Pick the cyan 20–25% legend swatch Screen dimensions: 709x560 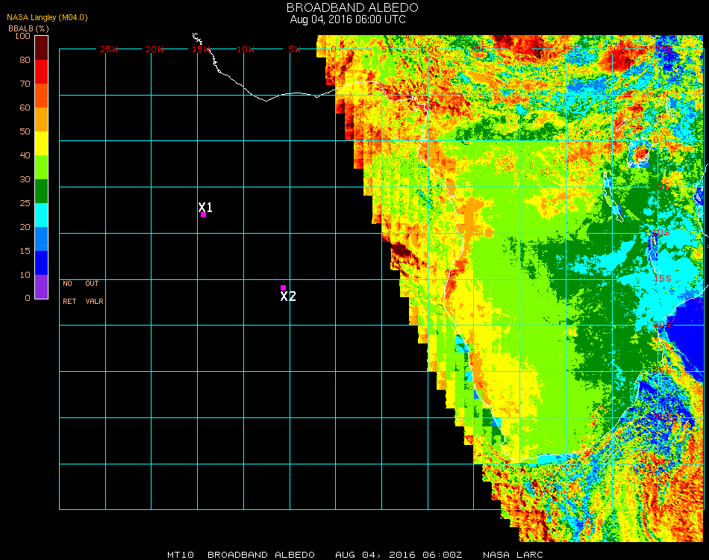(x=41, y=215)
